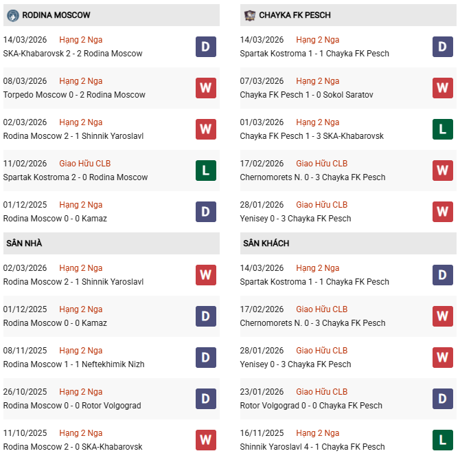Click win badge for Chayka 1-0 Sokol Saratov
Screen dimensions: 460x460
(443, 88)
